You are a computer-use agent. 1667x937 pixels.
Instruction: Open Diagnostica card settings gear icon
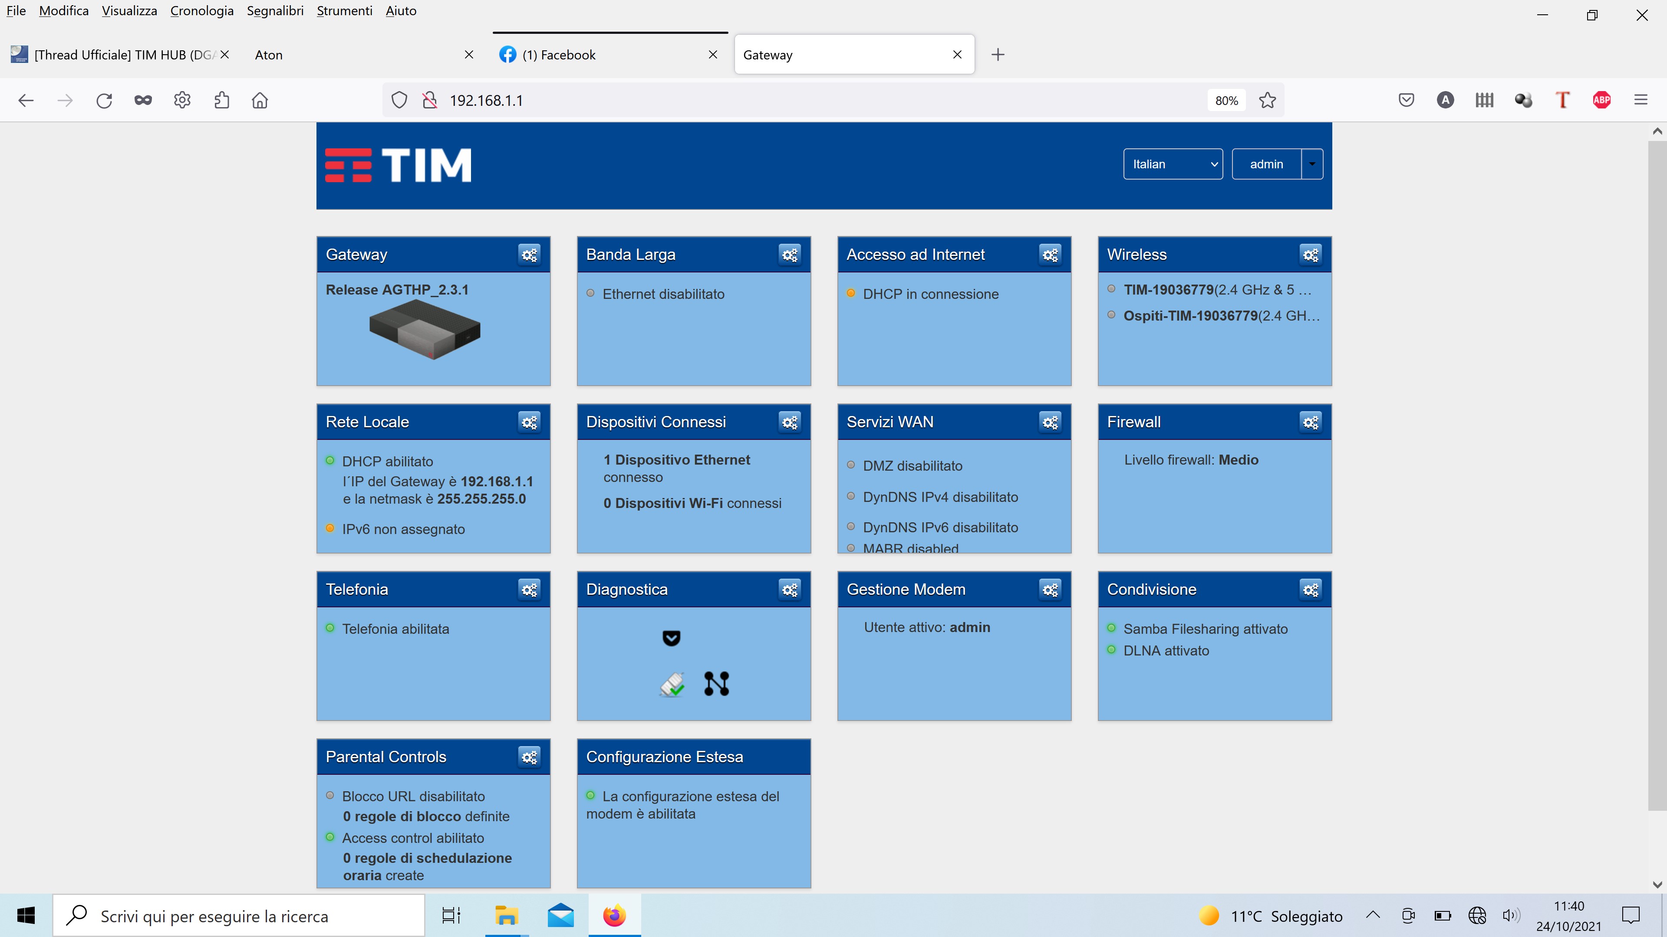[790, 590]
